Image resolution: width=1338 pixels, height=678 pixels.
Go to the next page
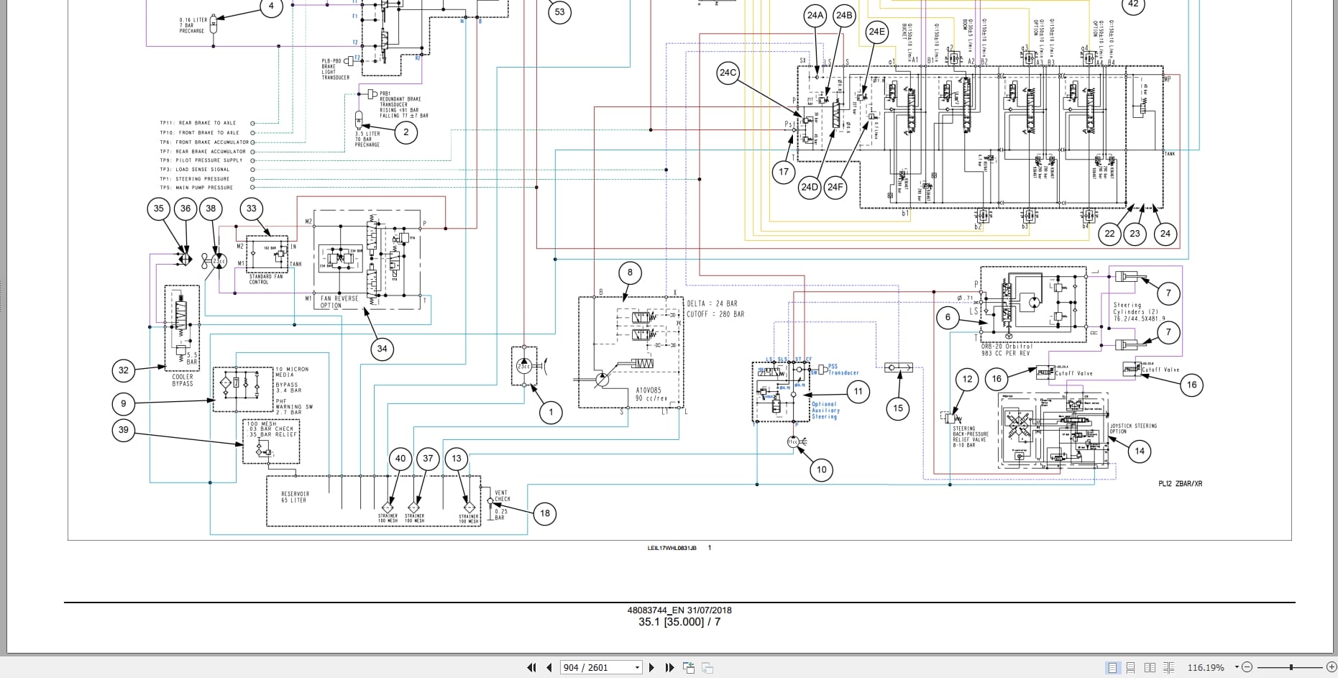point(651,667)
